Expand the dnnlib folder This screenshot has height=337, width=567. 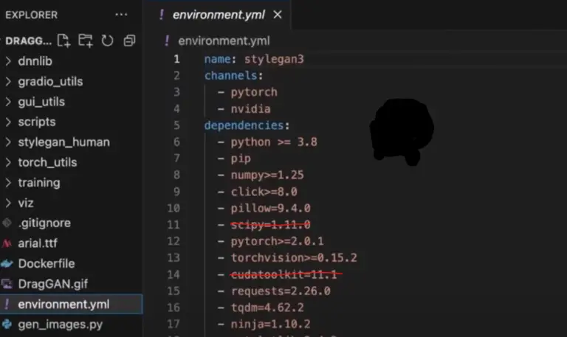[x=35, y=61]
